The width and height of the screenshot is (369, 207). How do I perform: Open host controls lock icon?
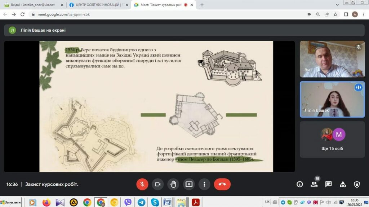357,184
